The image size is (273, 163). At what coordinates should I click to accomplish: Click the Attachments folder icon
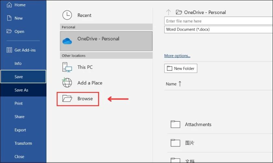coord(175,124)
